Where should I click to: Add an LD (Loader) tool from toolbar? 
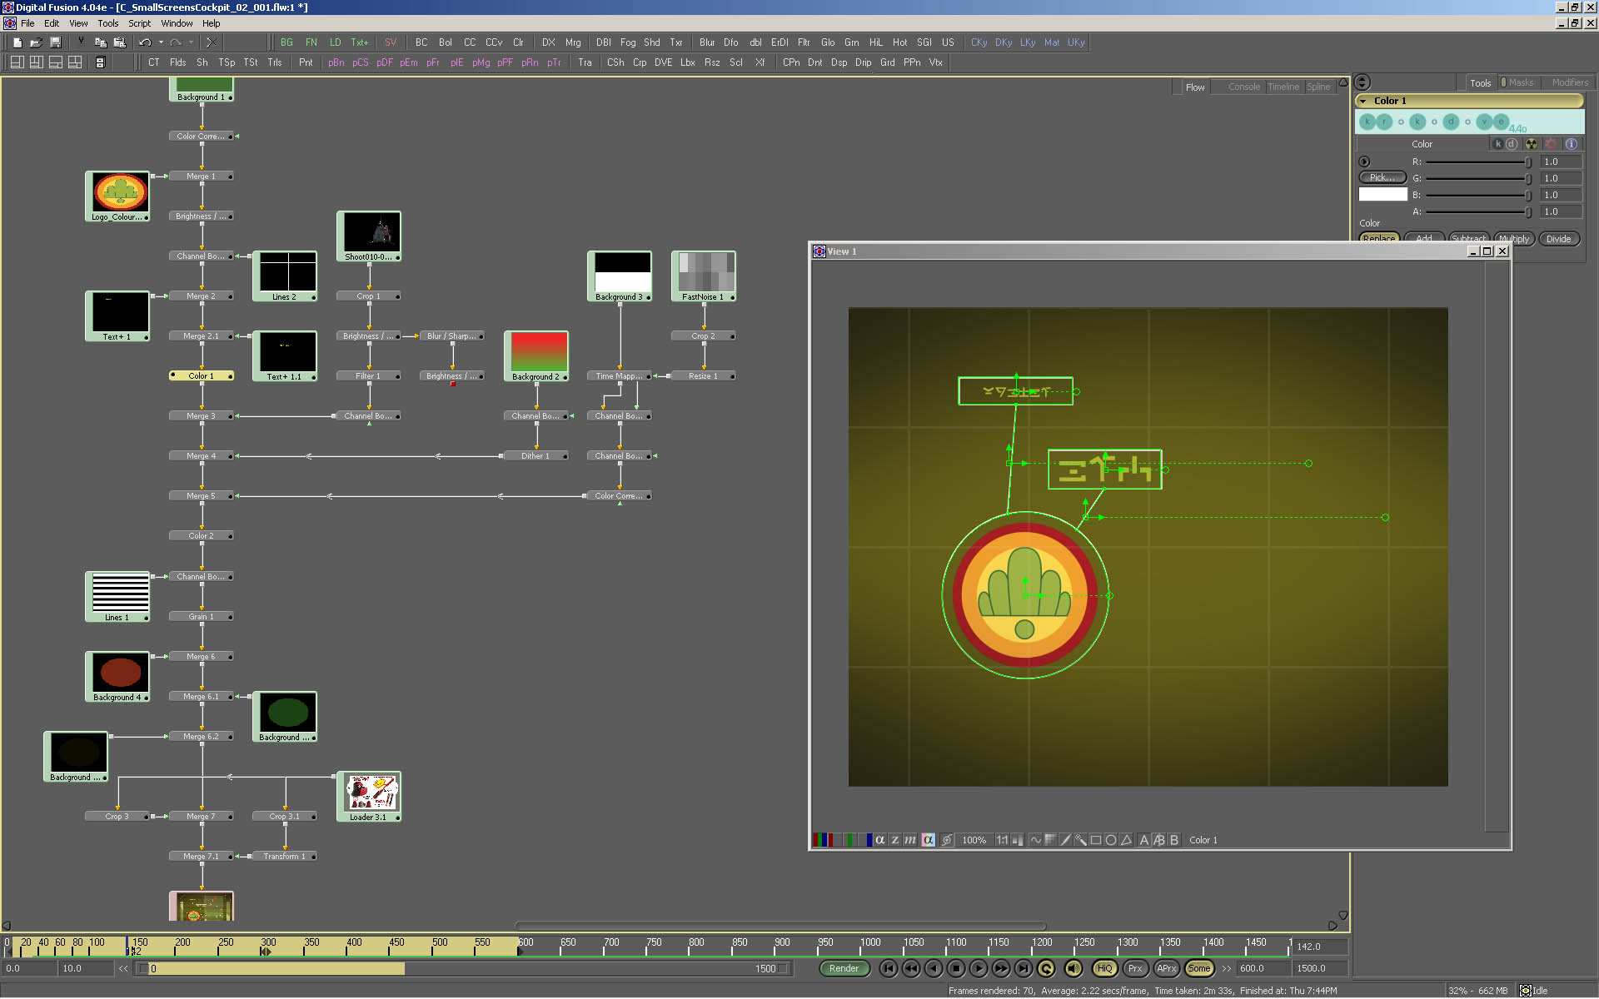pos(335,42)
